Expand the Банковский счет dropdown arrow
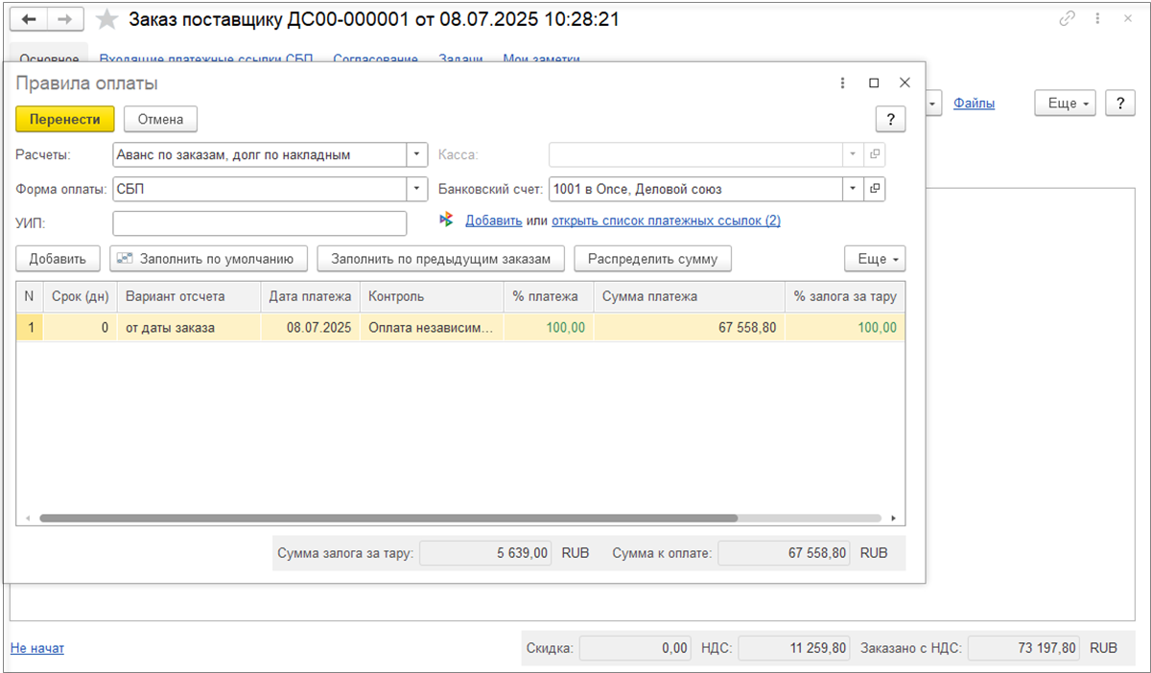The height and width of the screenshot is (673, 1151). [854, 189]
